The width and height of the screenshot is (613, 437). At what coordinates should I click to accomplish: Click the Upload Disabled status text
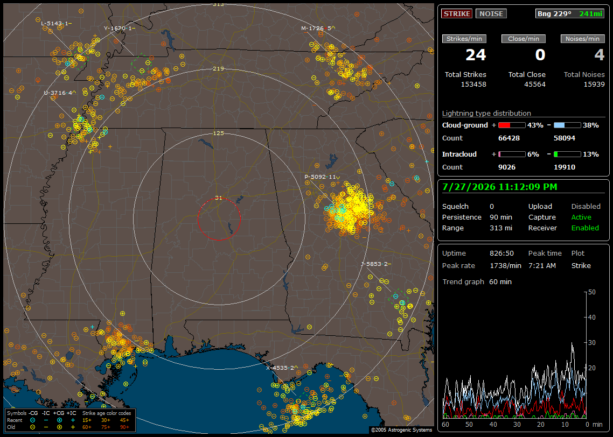pyautogui.click(x=586, y=207)
